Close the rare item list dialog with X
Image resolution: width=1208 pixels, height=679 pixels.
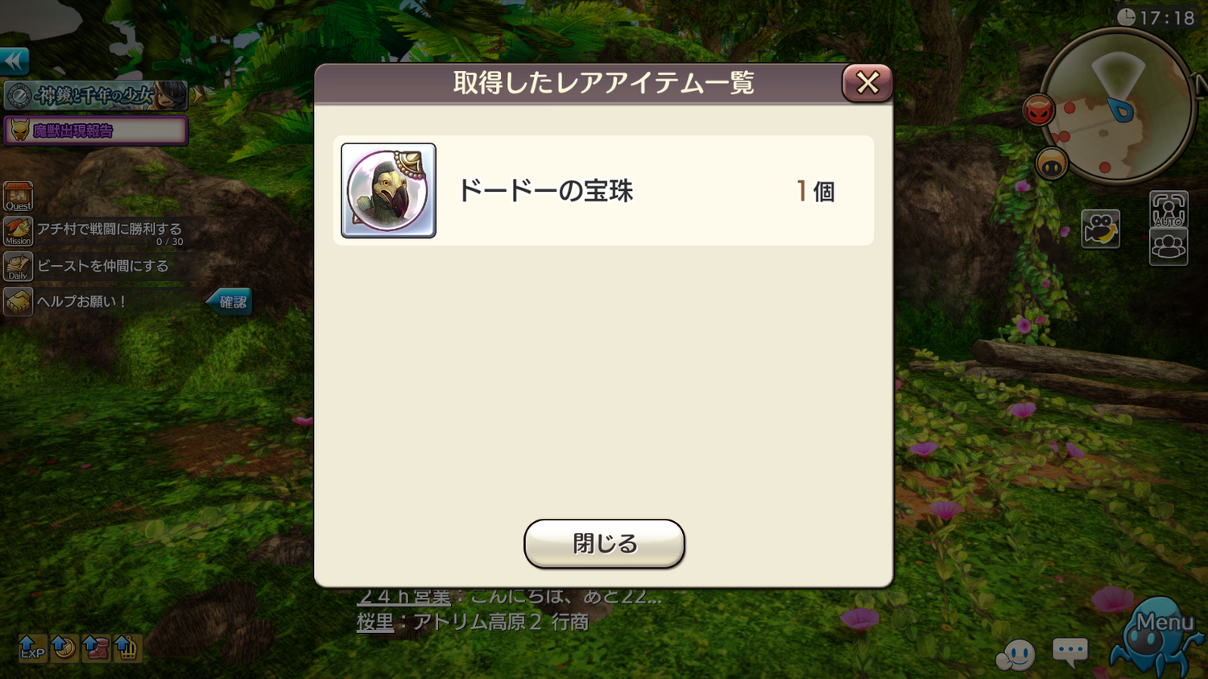tap(867, 82)
